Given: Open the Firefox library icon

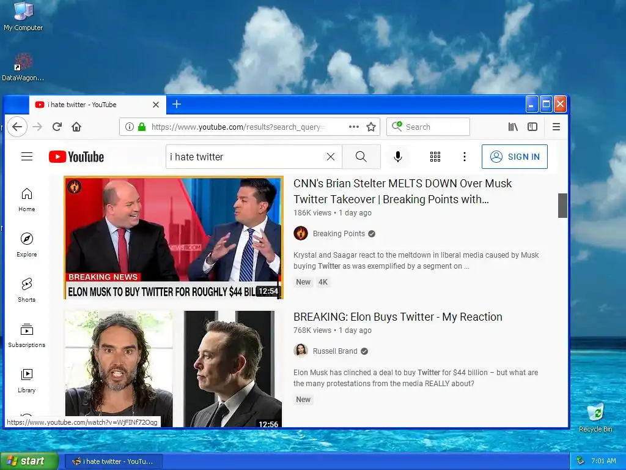Looking at the screenshot, I should (x=513, y=127).
